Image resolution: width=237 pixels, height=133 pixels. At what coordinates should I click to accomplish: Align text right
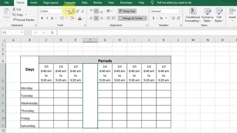pos(101,18)
